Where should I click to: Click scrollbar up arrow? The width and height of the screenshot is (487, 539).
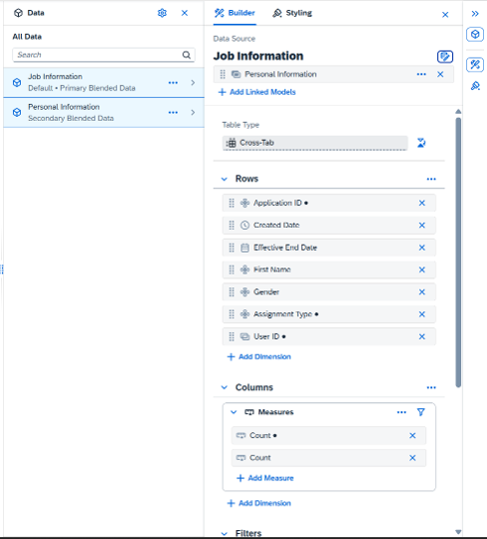click(x=458, y=112)
